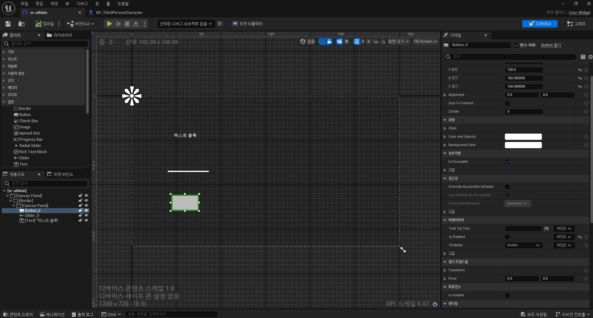Image resolution: width=593 pixels, height=318 pixels.
Task: Select the Border item in hierarchy
Action: (x=23, y=201)
